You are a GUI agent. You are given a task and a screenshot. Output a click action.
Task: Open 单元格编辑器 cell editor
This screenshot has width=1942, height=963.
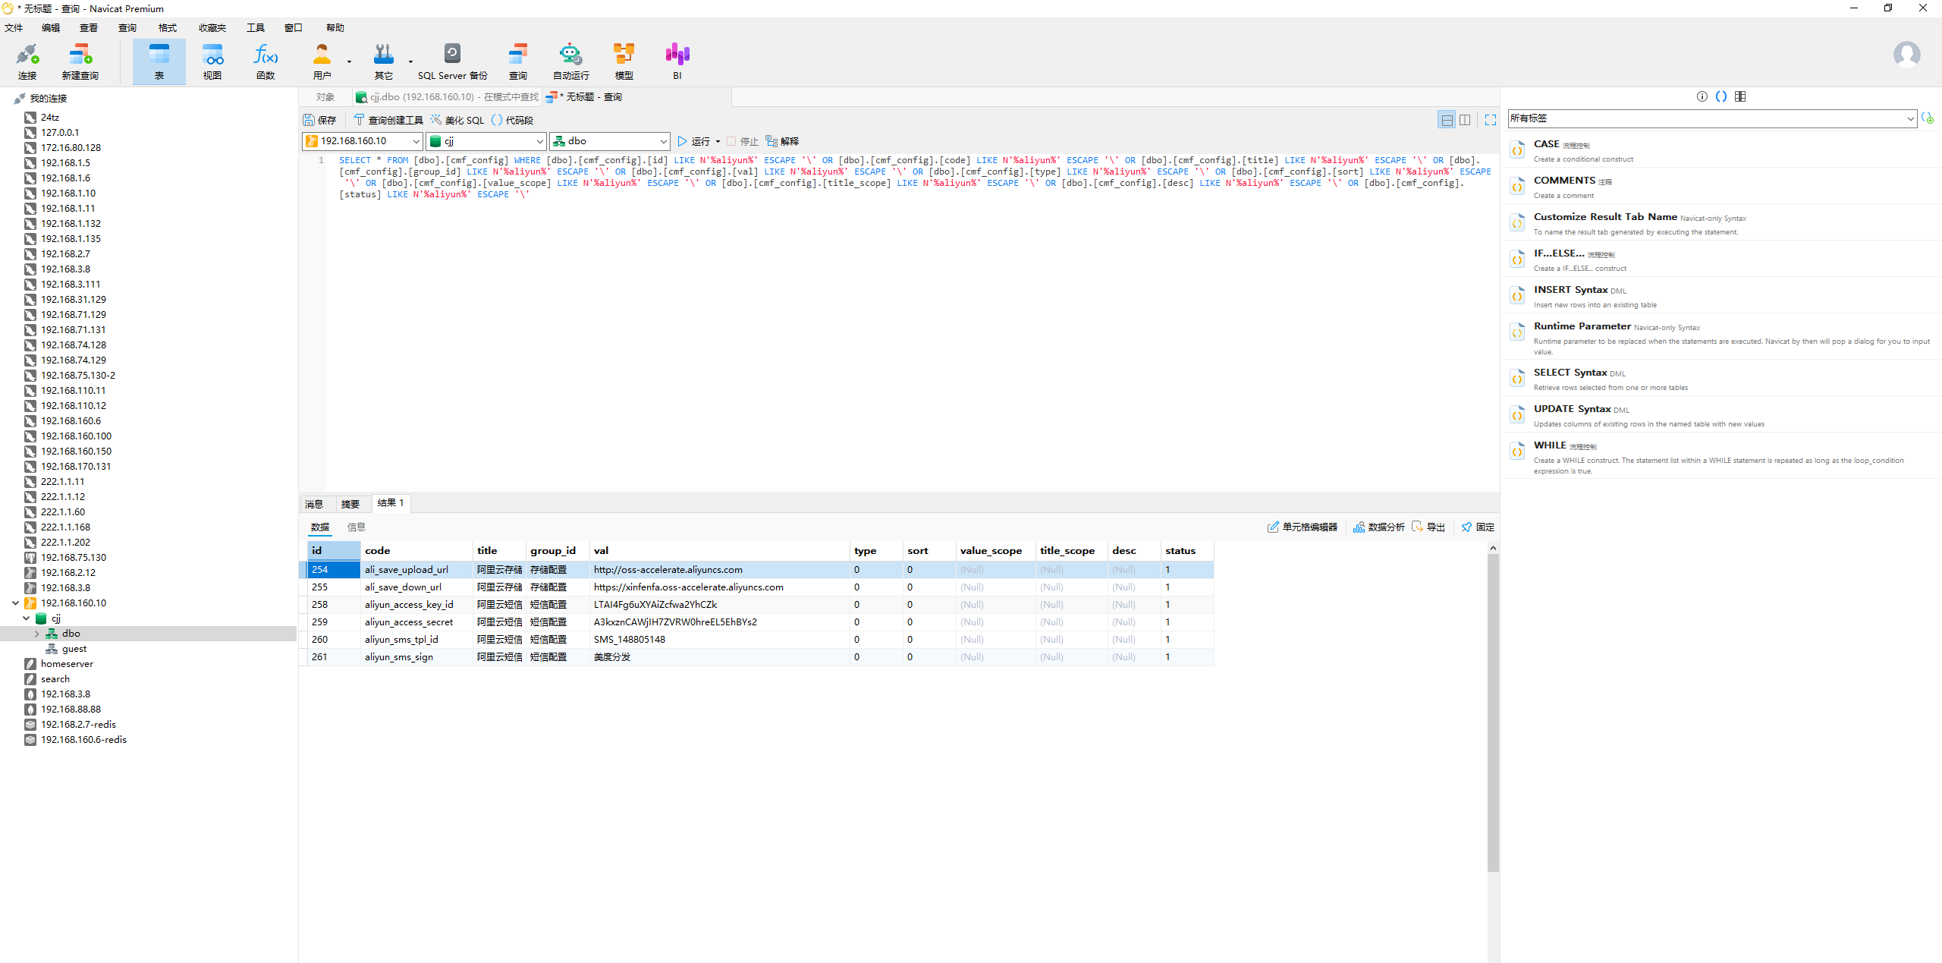coord(1303,527)
